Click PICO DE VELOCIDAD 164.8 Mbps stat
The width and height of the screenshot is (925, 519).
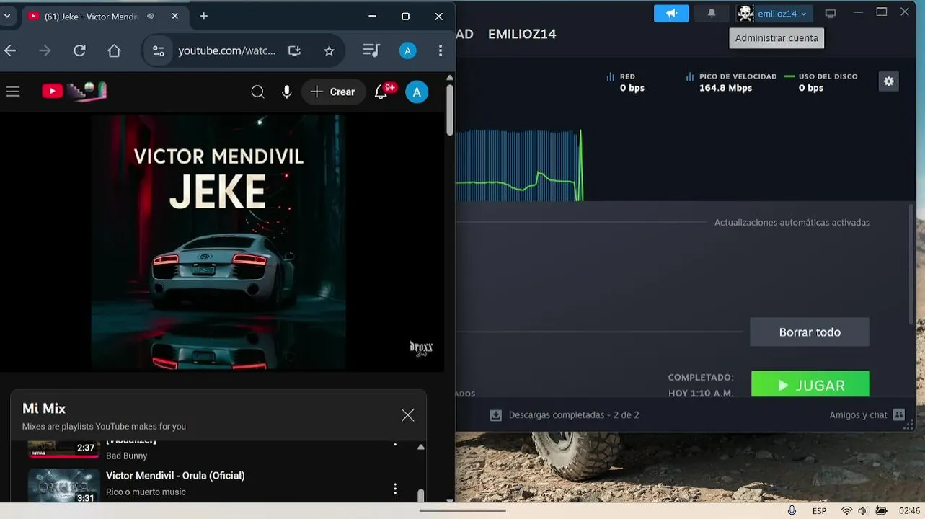730,82
